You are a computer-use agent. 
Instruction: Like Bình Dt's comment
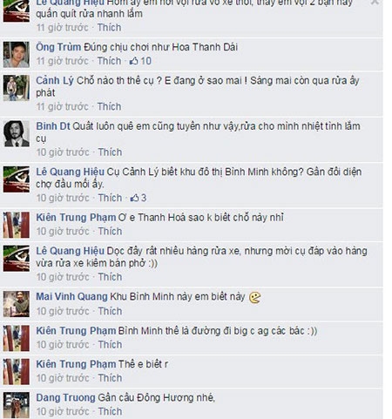110,152
